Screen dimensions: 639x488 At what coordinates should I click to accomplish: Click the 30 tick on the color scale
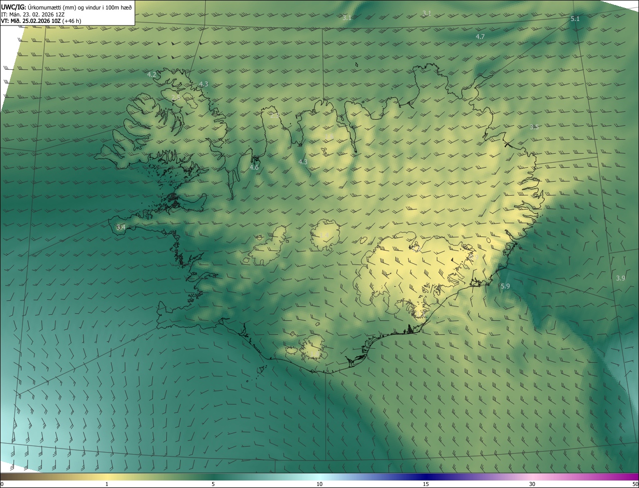(x=532, y=485)
